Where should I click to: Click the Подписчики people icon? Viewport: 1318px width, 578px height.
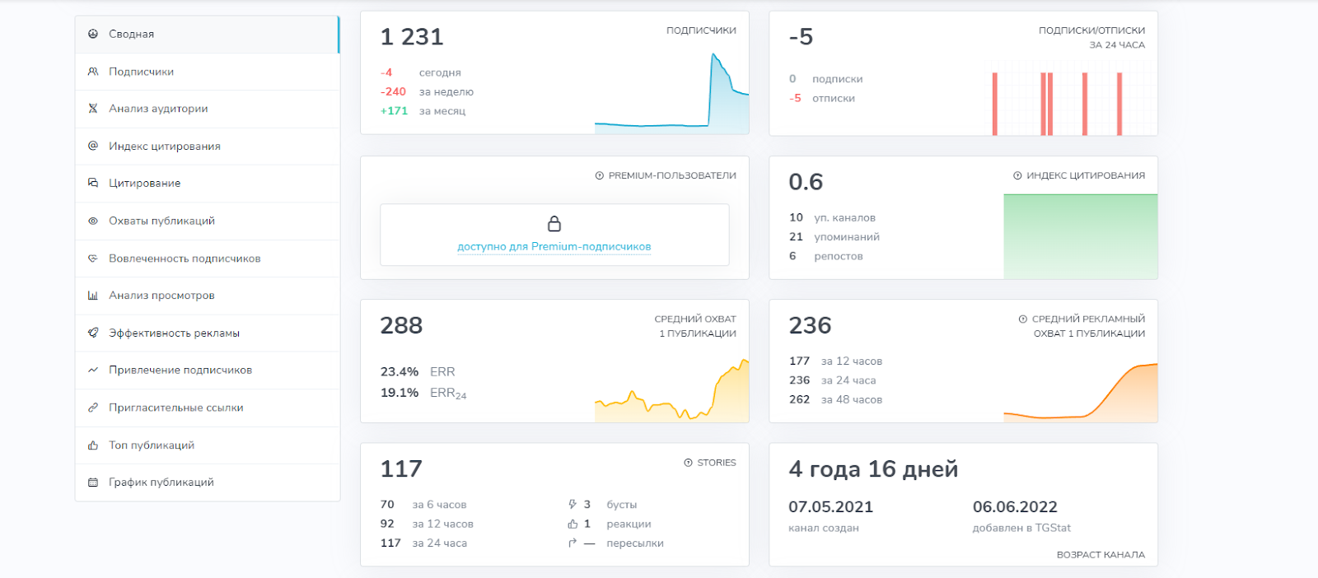(93, 72)
